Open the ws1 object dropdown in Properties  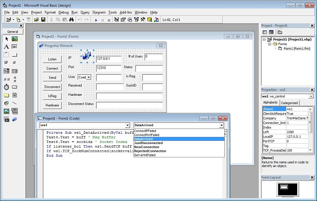(311, 97)
